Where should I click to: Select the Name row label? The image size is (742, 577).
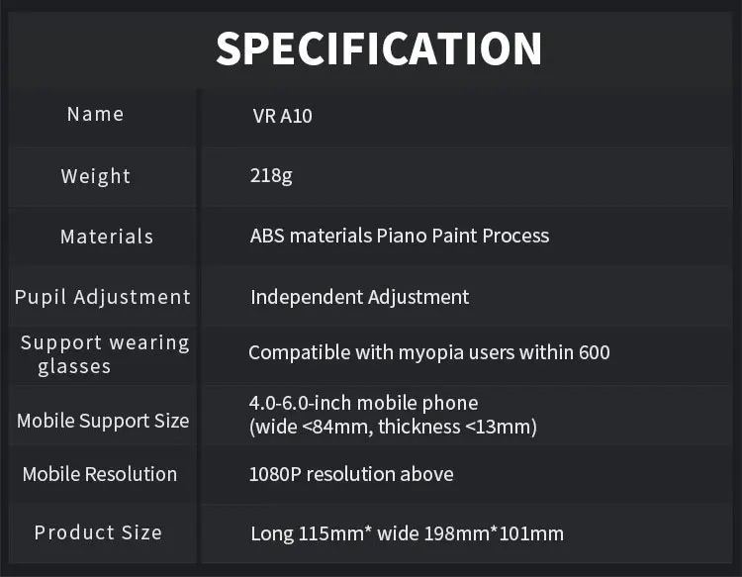tap(96, 115)
